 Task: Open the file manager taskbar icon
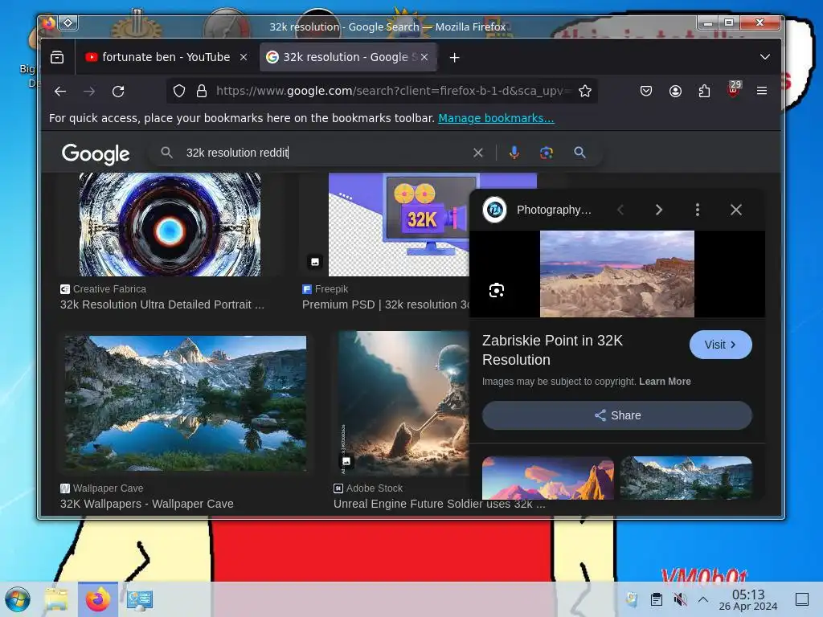(x=56, y=599)
